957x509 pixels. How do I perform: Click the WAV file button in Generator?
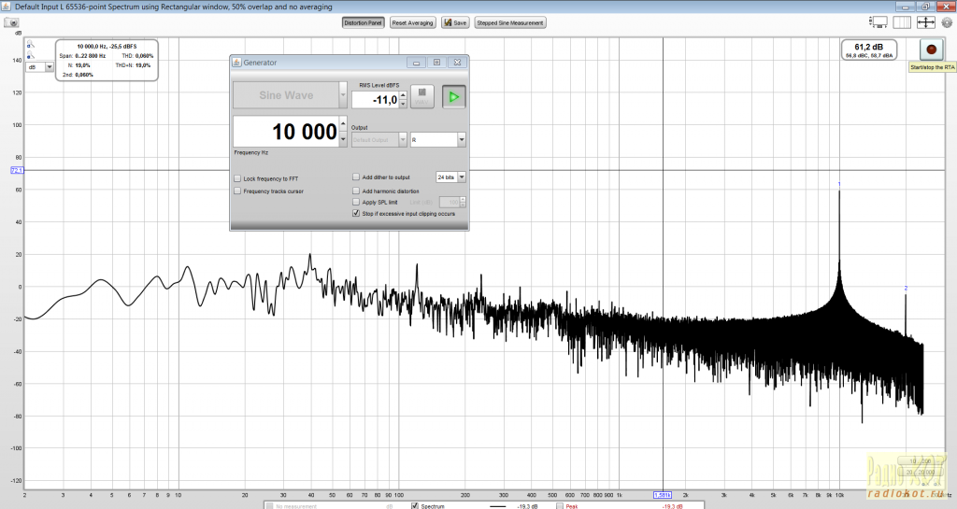[423, 95]
